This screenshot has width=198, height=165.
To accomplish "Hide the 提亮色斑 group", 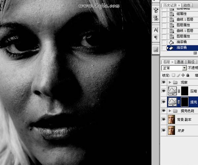I will pos(164,111).
